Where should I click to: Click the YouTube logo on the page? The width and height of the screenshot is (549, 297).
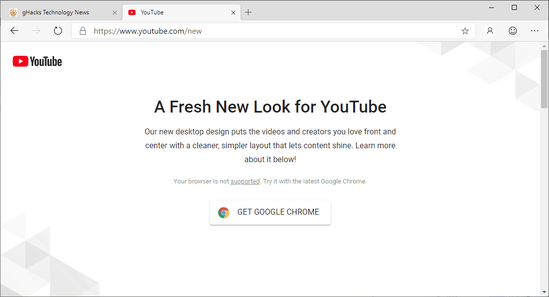[37, 61]
